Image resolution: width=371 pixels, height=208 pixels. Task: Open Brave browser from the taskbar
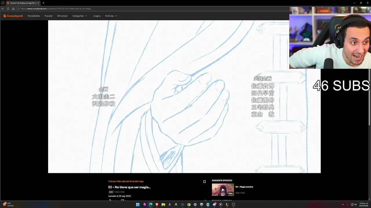pyautogui.click(x=157, y=205)
